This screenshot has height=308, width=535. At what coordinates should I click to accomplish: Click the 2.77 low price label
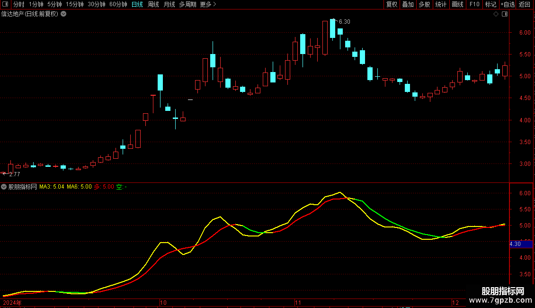point(14,174)
